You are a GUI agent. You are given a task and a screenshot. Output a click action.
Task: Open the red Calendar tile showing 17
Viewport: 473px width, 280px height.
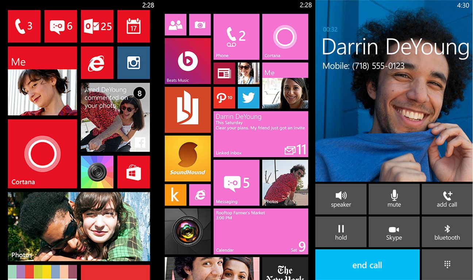[134, 26]
